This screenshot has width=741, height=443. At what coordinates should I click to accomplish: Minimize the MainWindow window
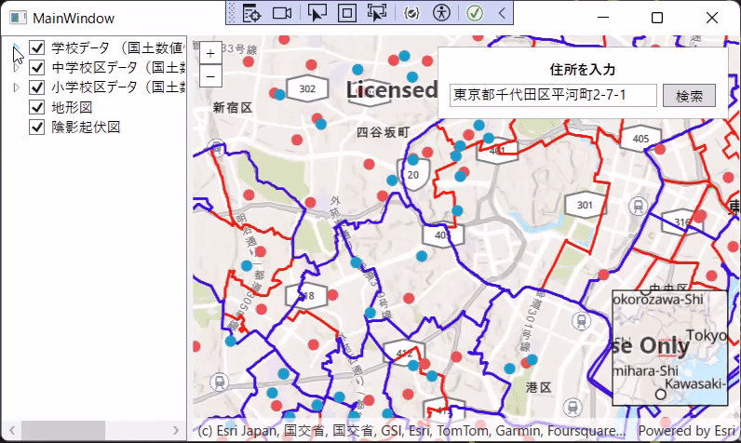603,18
